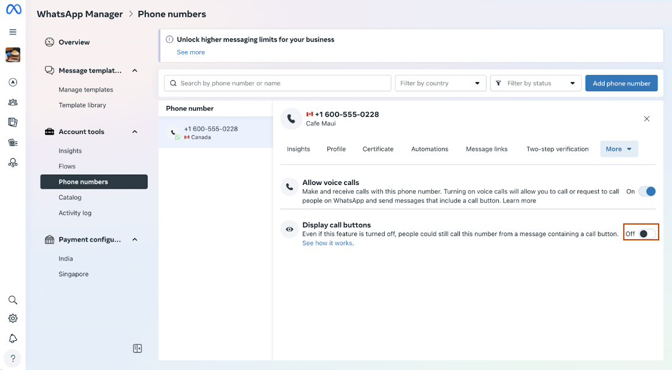Viewport: 672px width, 370px height.
Task: Switch to the Insights tab
Action: click(298, 149)
